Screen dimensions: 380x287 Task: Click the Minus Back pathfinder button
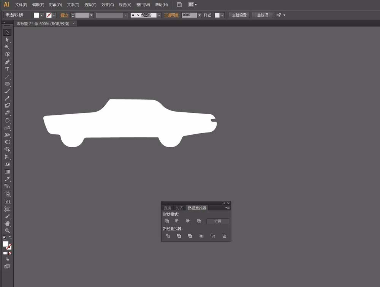tap(224, 236)
